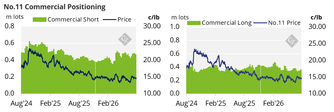Click the m lots unit label on left chart
Image resolution: width=334 pixels, height=112 pixels.
[x=14, y=16]
